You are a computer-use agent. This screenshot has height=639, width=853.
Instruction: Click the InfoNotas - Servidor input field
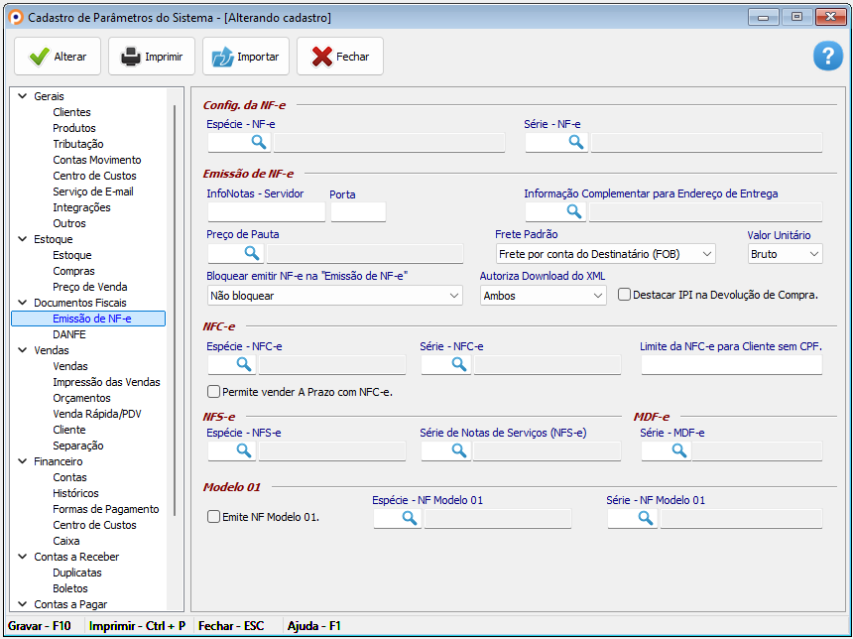point(266,211)
